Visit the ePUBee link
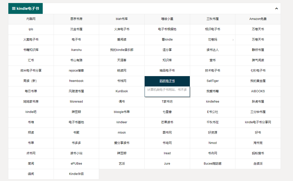Screen dimensions: 293x181 [x=76, y=164]
